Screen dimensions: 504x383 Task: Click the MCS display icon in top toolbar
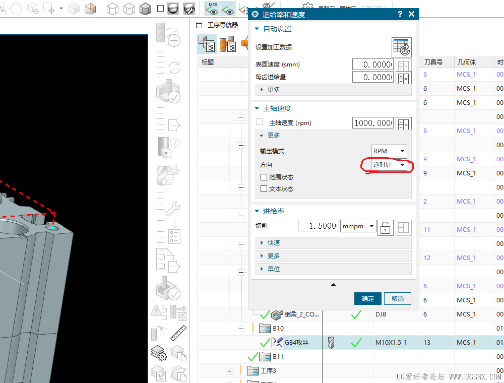212,8
